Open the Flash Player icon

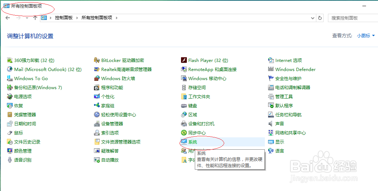click(184, 60)
